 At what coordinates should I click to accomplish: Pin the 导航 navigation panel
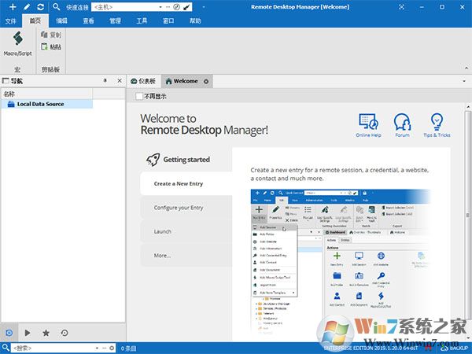(x=105, y=81)
